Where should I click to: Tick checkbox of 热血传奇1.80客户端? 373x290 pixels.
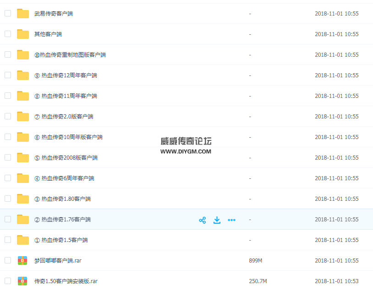(x=8, y=199)
